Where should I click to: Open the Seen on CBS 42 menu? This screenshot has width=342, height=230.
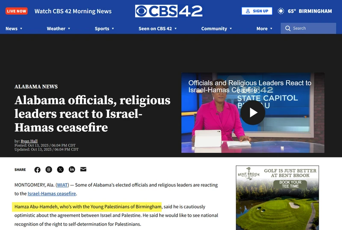[157, 29]
